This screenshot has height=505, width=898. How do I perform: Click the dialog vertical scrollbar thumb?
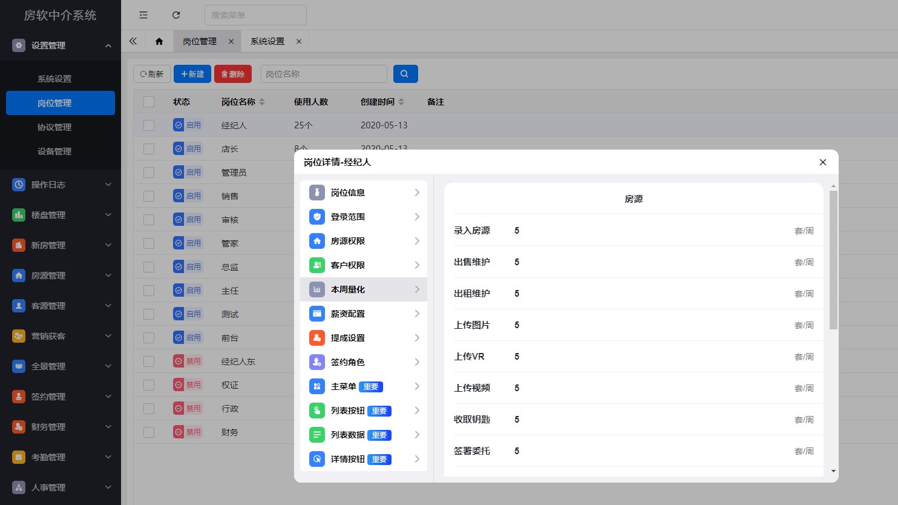pos(833,260)
